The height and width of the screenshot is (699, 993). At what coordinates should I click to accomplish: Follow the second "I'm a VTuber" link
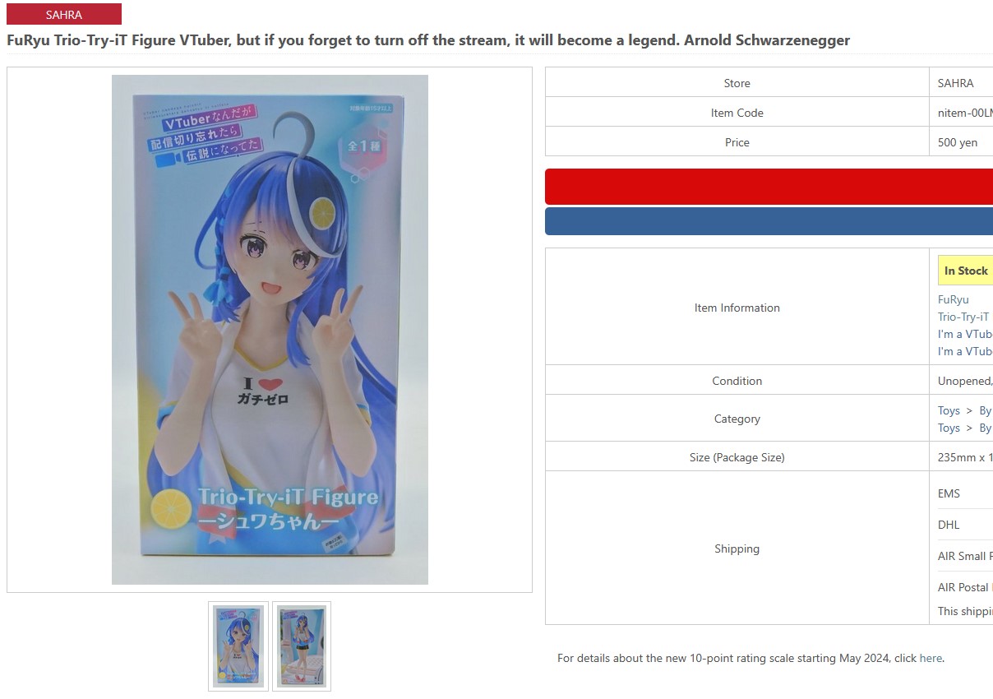pyautogui.click(x=965, y=351)
